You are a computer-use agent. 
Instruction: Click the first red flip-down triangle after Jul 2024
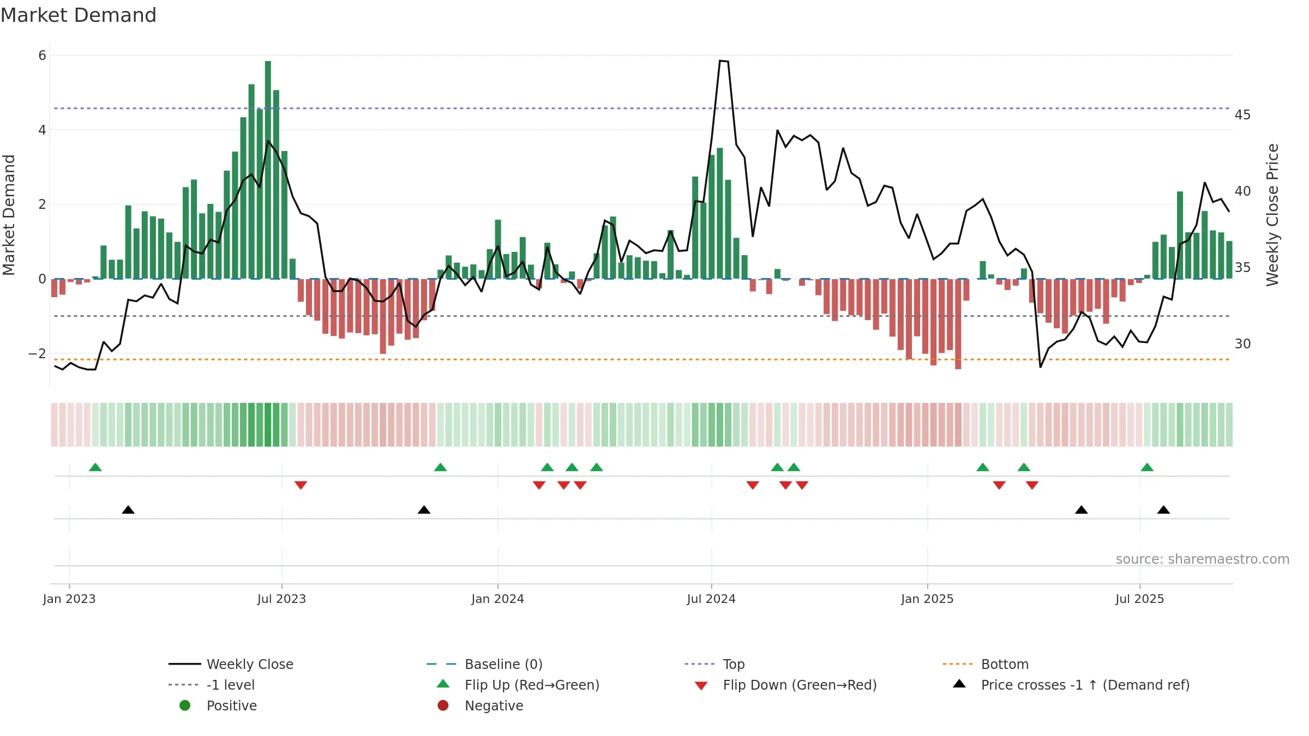[753, 485]
